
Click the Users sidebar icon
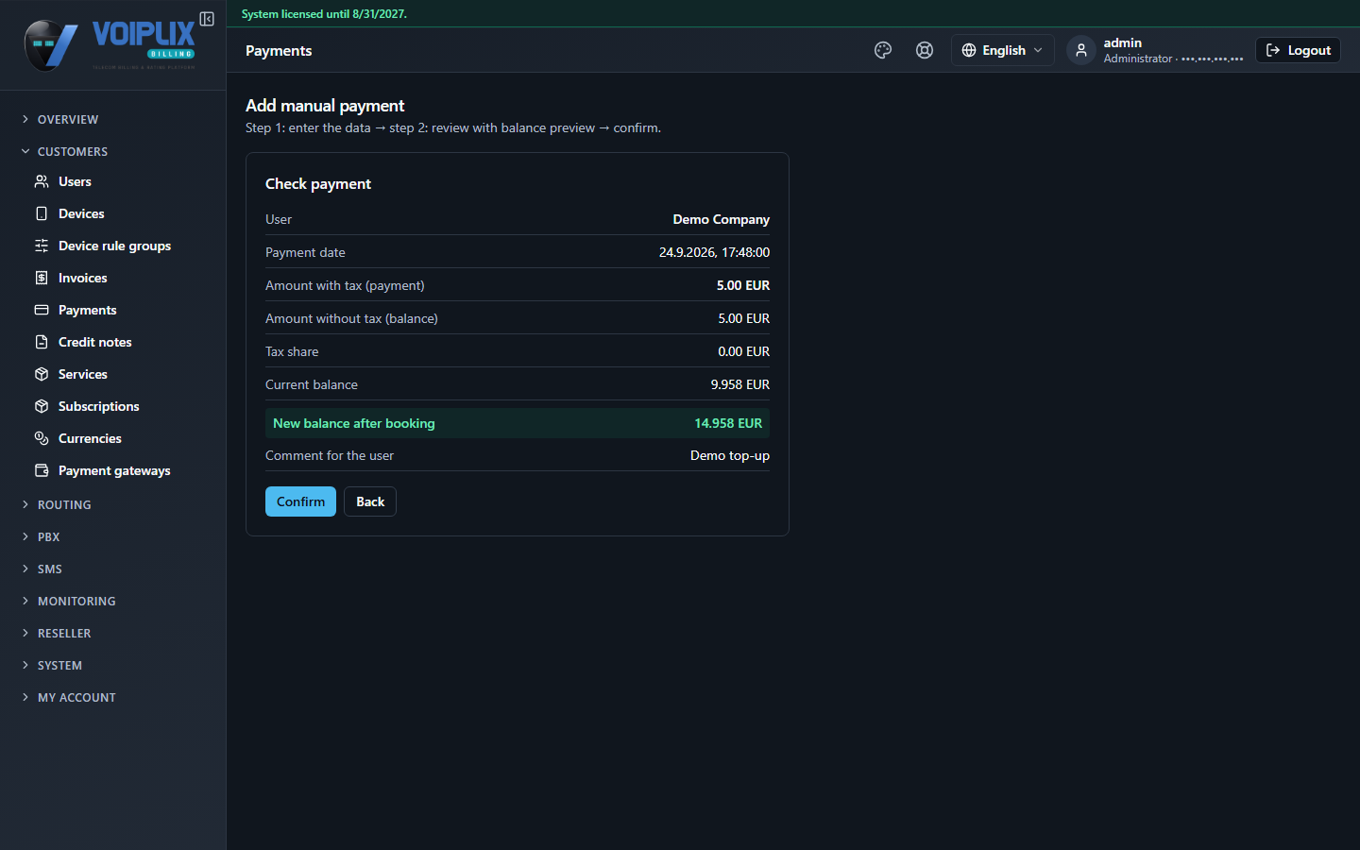click(42, 181)
